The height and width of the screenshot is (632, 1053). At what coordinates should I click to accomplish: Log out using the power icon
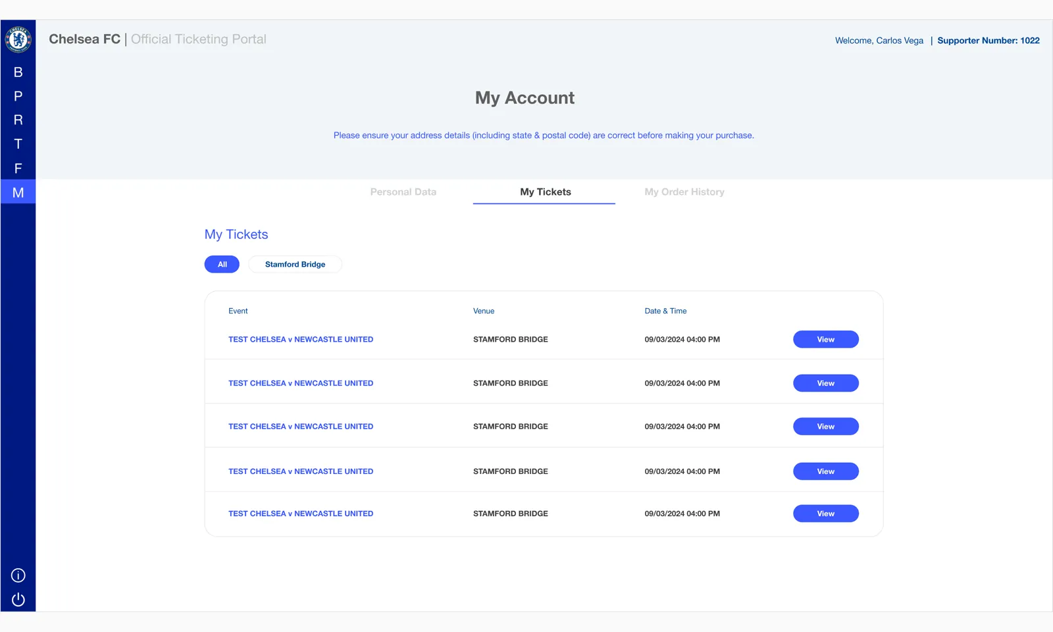pos(18,600)
